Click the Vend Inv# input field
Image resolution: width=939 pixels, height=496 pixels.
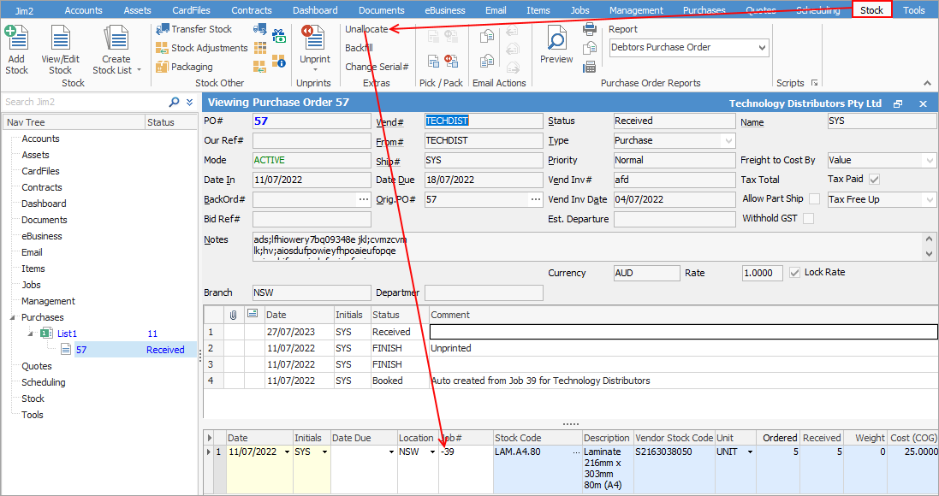[675, 180]
